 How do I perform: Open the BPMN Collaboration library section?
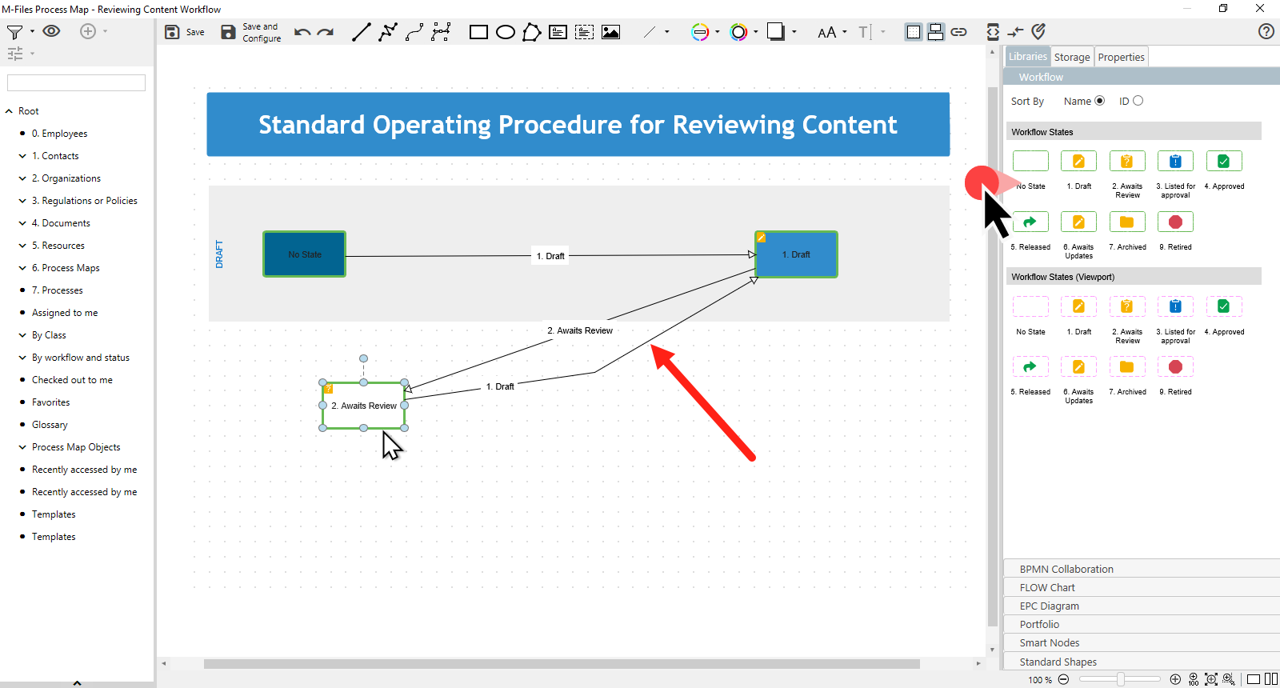point(1066,569)
